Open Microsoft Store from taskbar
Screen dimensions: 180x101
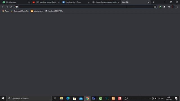[74, 98]
